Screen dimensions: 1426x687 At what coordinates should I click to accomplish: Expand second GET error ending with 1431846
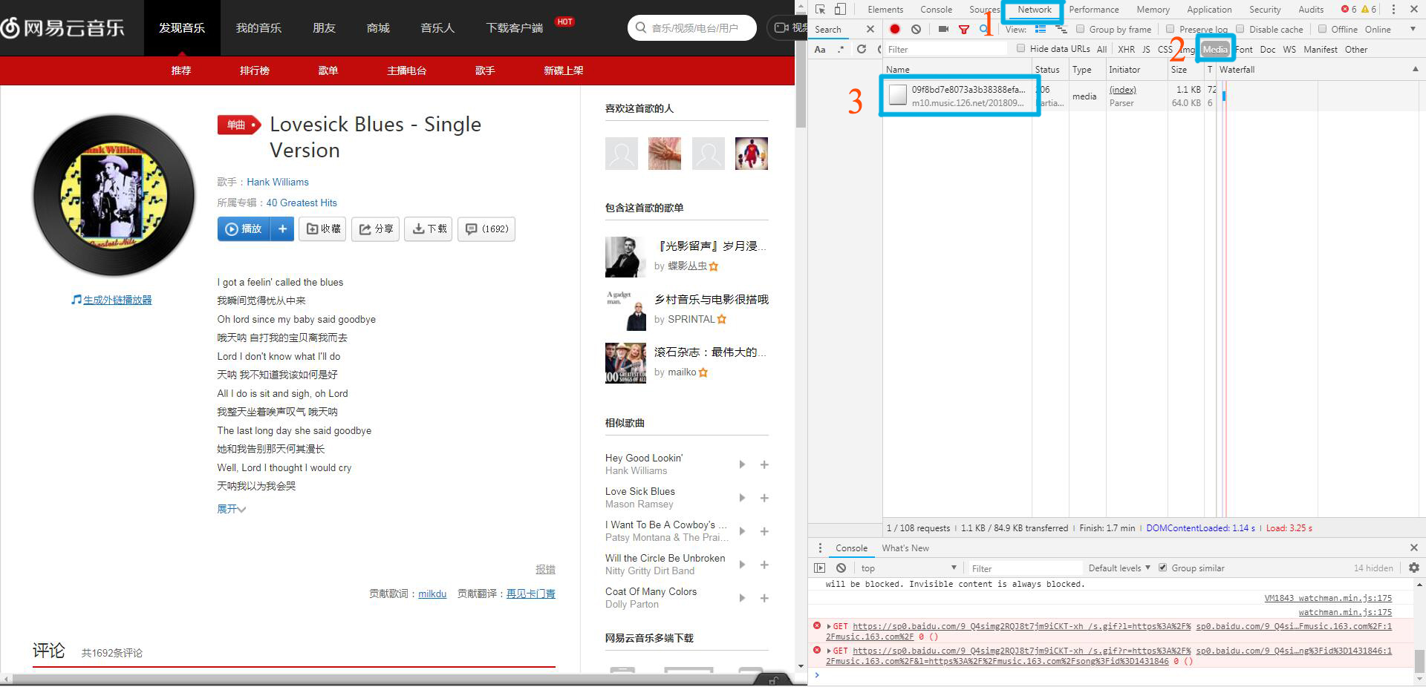pyautogui.click(x=830, y=651)
